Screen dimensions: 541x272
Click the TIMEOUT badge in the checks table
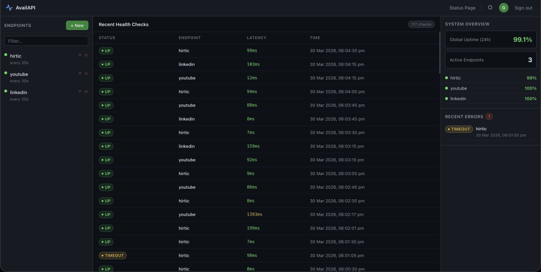click(113, 256)
